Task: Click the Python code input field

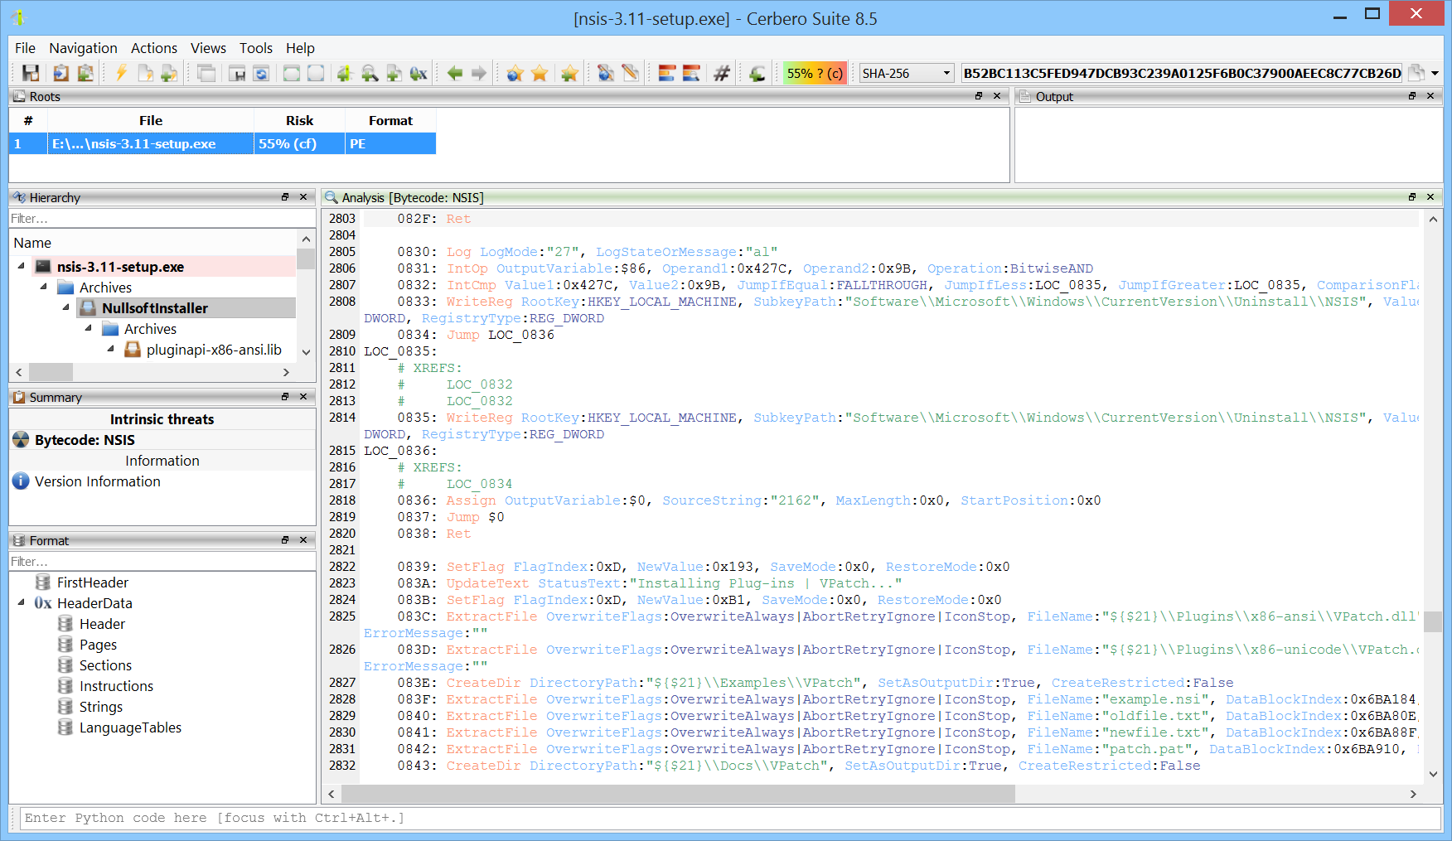Action: click(x=729, y=818)
